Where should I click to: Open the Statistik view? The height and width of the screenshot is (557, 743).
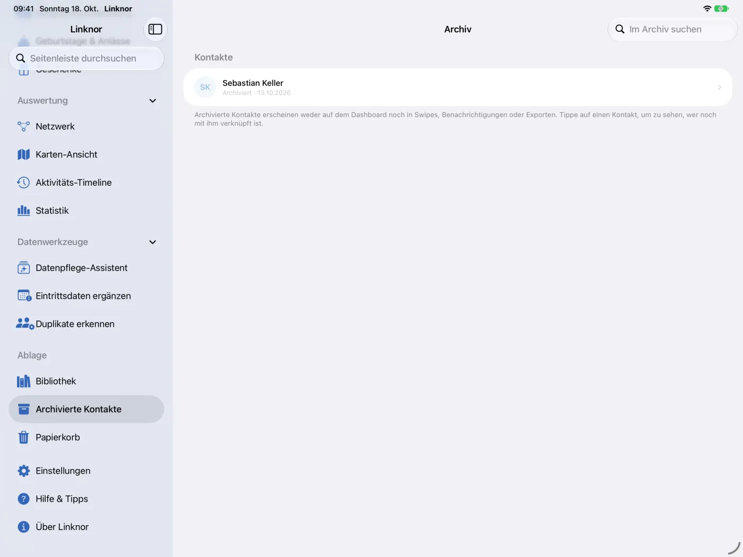(87, 211)
